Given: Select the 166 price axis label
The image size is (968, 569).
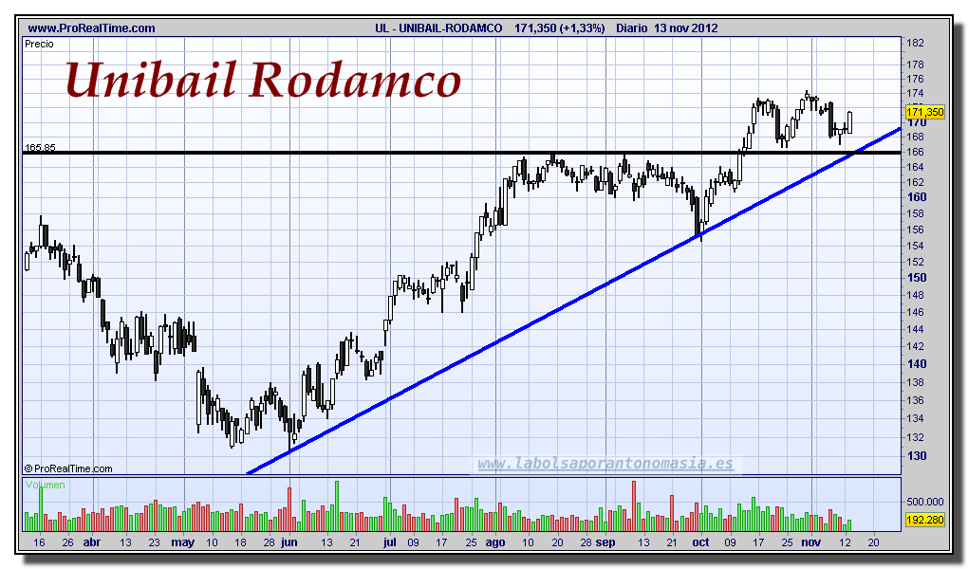Looking at the screenshot, I should pyautogui.click(x=915, y=152).
